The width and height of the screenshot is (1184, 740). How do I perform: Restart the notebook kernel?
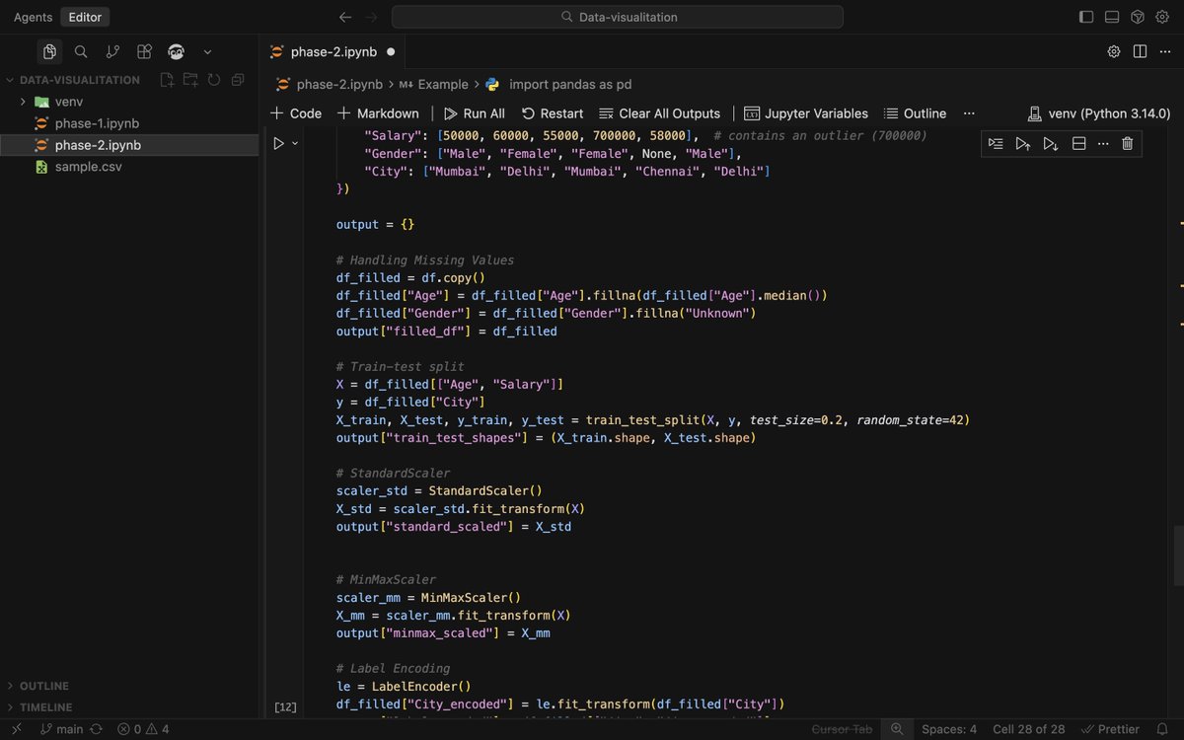[x=553, y=113]
